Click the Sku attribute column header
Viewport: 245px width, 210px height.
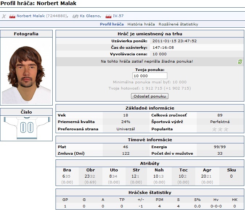coord(232,170)
